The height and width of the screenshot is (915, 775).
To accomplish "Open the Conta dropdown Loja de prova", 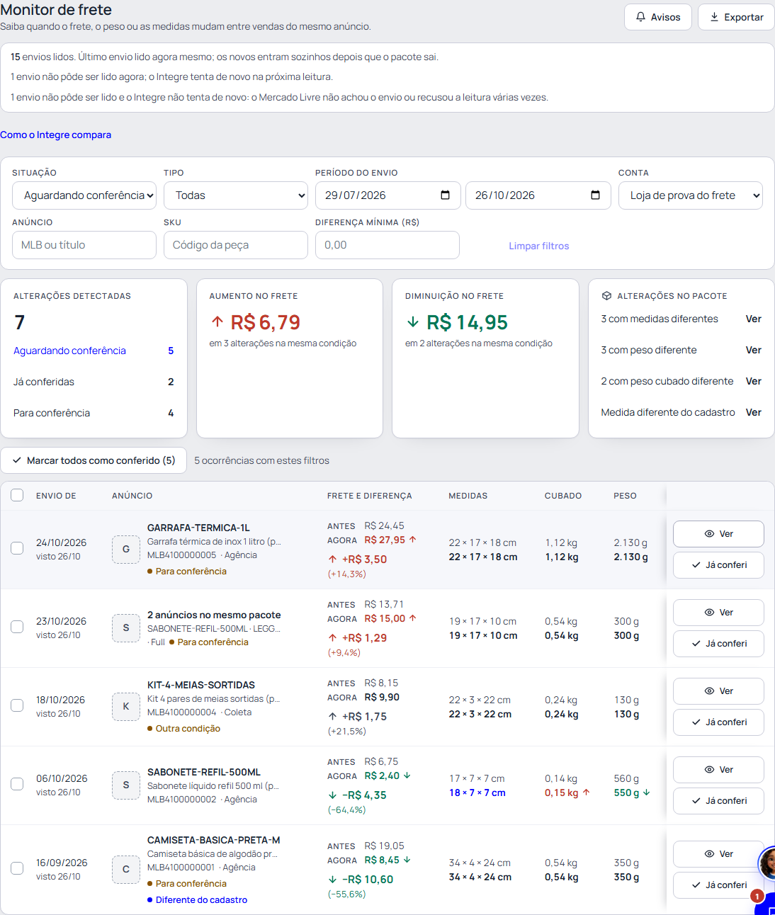I will coord(691,195).
